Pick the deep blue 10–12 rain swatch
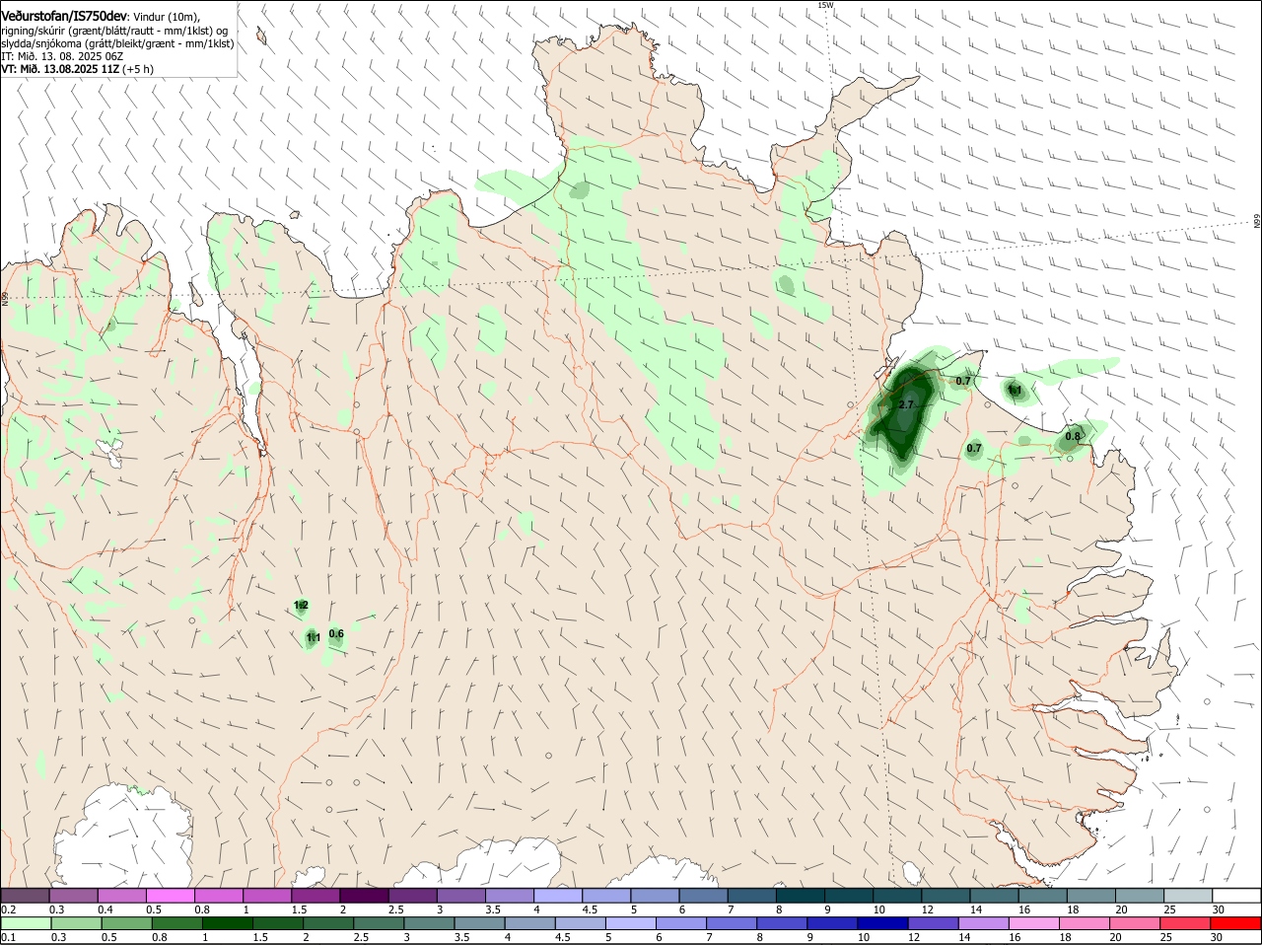Viewport: 1262px width, 945px height. click(x=882, y=923)
